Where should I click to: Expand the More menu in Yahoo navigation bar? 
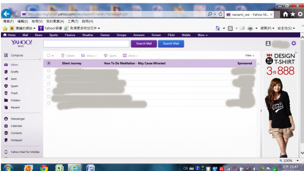pyautogui.click(x=203, y=35)
